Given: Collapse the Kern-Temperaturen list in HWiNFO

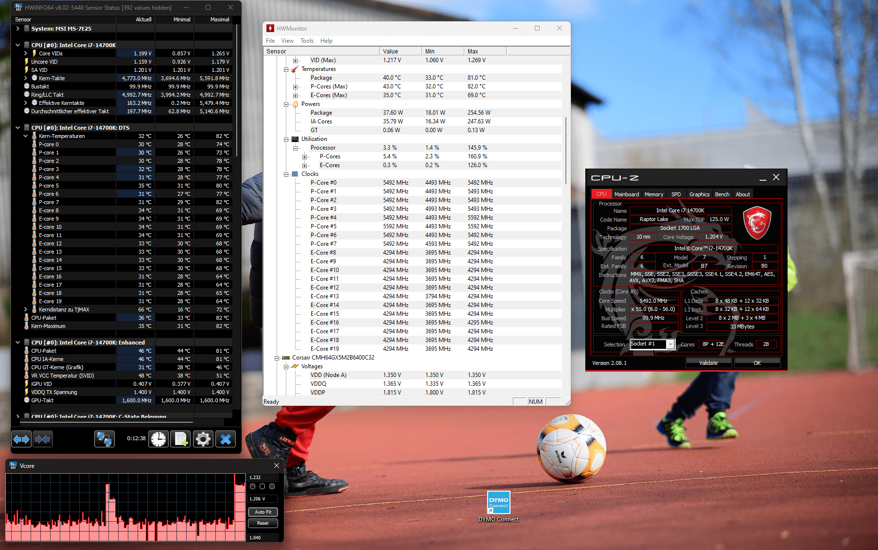Looking at the screenshot, I should click(26, 136).
